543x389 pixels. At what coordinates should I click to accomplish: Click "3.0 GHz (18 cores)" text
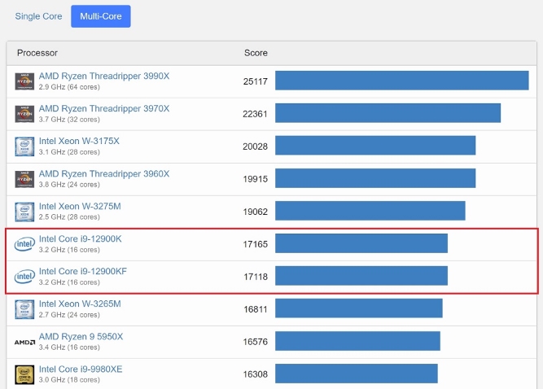click(x=69, y=380)
